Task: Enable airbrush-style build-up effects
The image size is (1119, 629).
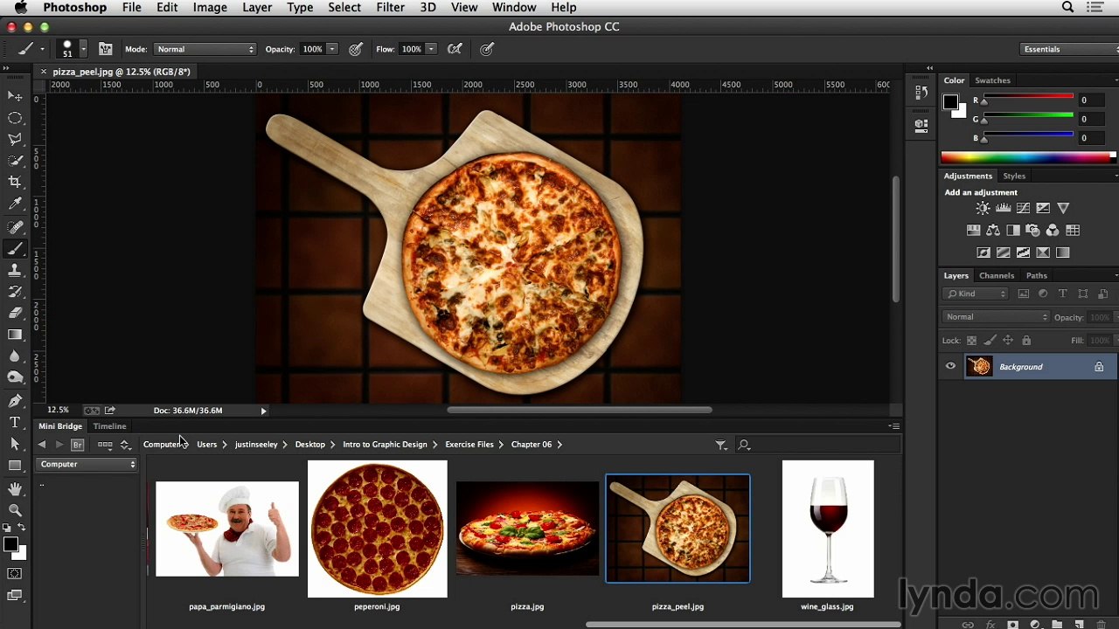Action: tap(455, 49)
